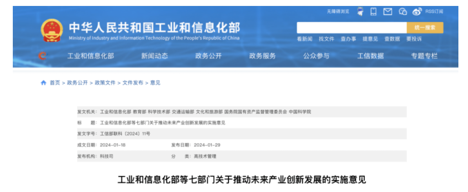Go to 首页 in the breadcrumb
Screen dimensions: 468x192
click(55, 83)
